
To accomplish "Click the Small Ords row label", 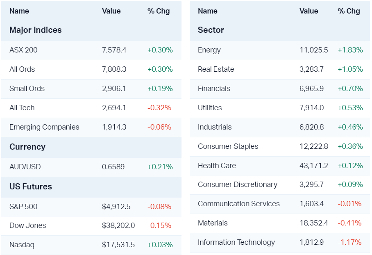I will 27,89.
